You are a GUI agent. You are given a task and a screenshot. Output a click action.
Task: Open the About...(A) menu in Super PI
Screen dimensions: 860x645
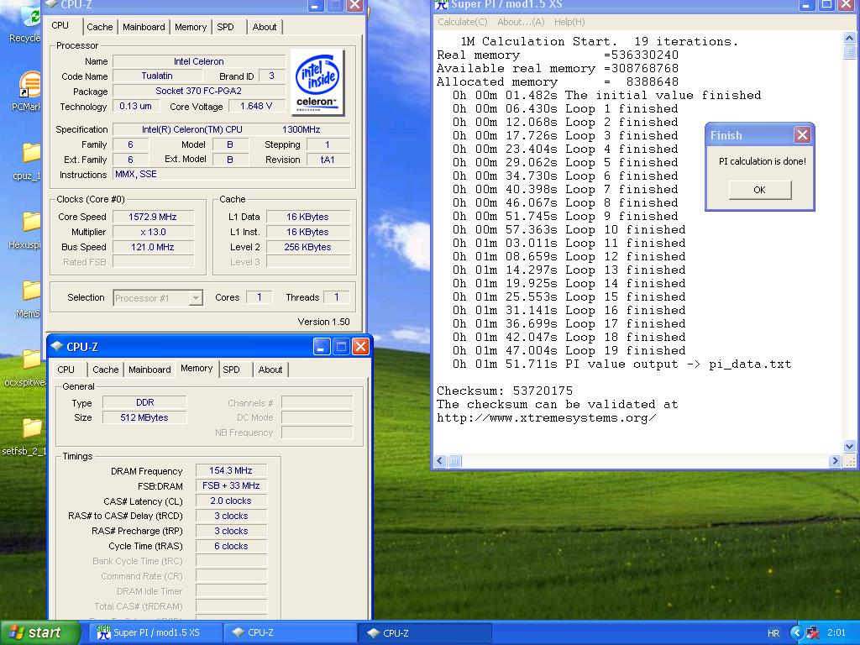point(521,22)
